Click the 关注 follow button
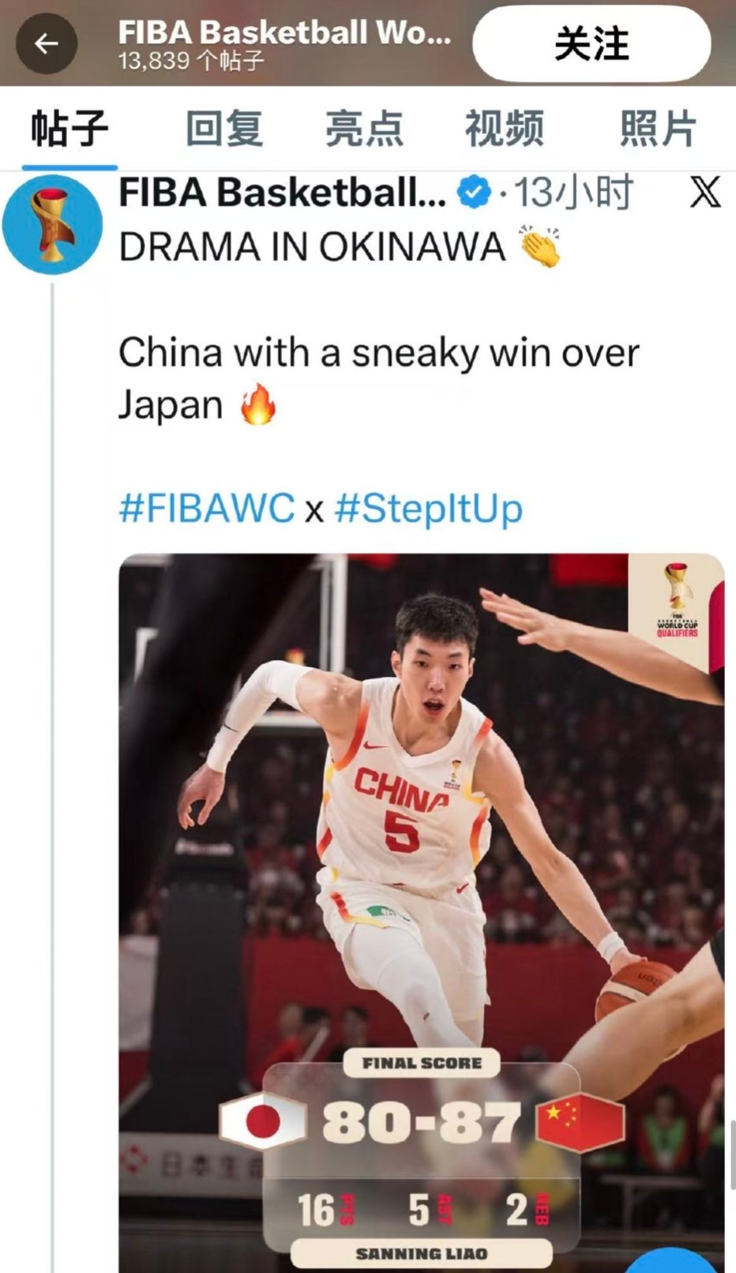 pyautogui.click(x=591, y=43)
